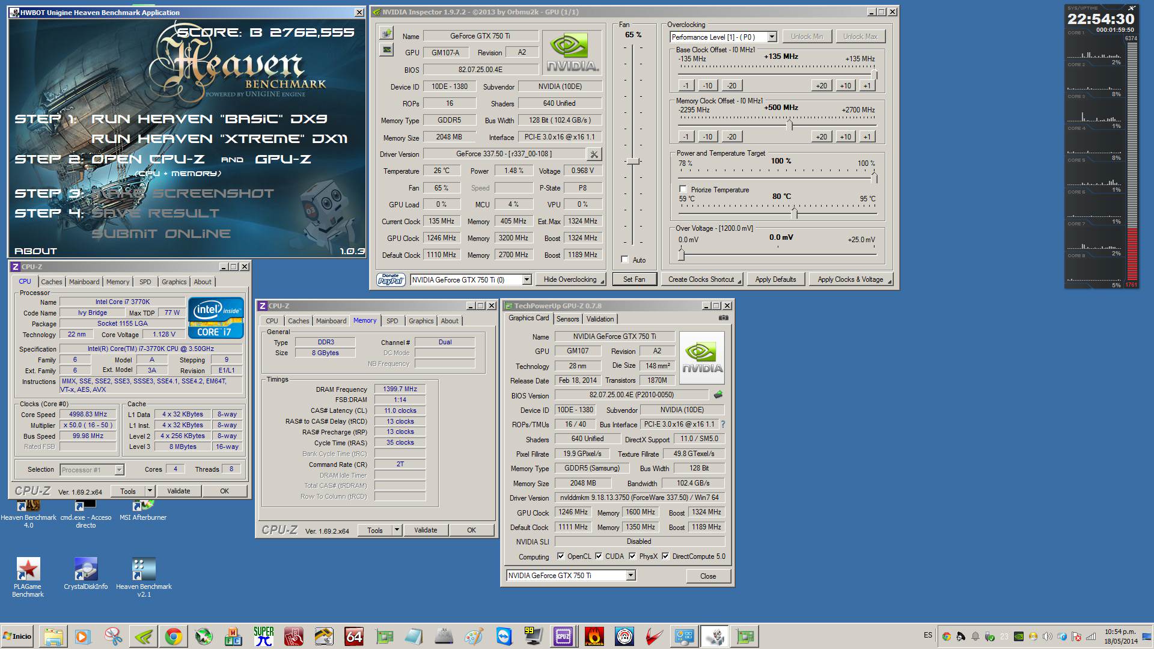Expand the Apply Clocks & Voltage arrow

pyautogui.click(x=889, y=280)
